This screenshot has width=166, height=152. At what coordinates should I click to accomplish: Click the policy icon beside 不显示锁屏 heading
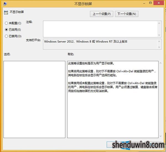(x=6, y=12)
